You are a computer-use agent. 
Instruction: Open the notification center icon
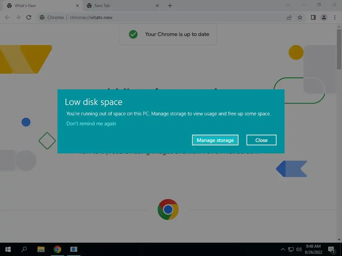tap(331, 249)
